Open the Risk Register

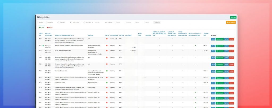(231, 22)
